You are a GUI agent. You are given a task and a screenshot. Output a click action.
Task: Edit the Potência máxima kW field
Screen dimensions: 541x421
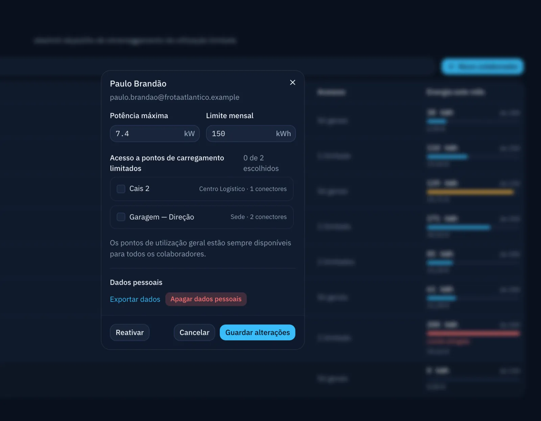coord(155,134)
